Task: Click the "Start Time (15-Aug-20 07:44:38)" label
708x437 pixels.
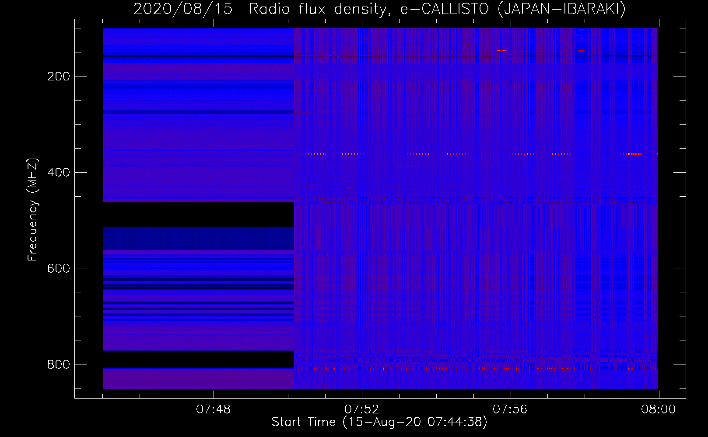Action: 379,422
